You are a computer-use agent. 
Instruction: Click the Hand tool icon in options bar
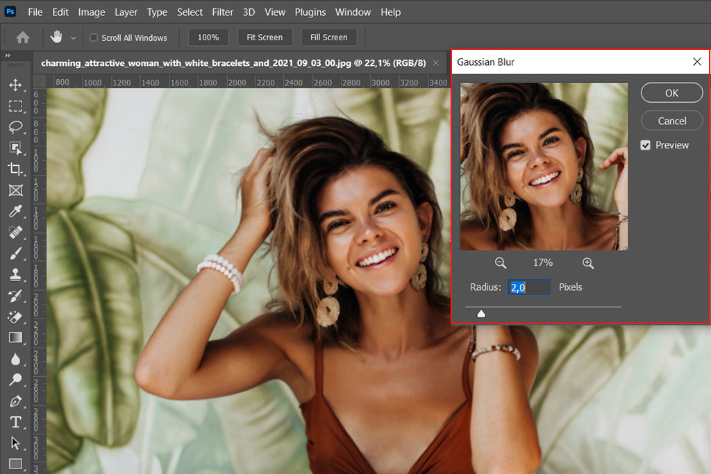click(56, 37)
